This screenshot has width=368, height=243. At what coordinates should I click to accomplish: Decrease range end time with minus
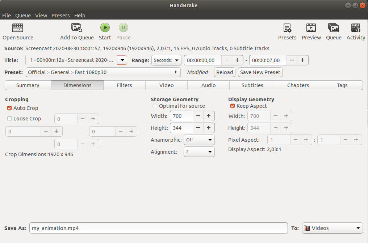coord(292,60)
